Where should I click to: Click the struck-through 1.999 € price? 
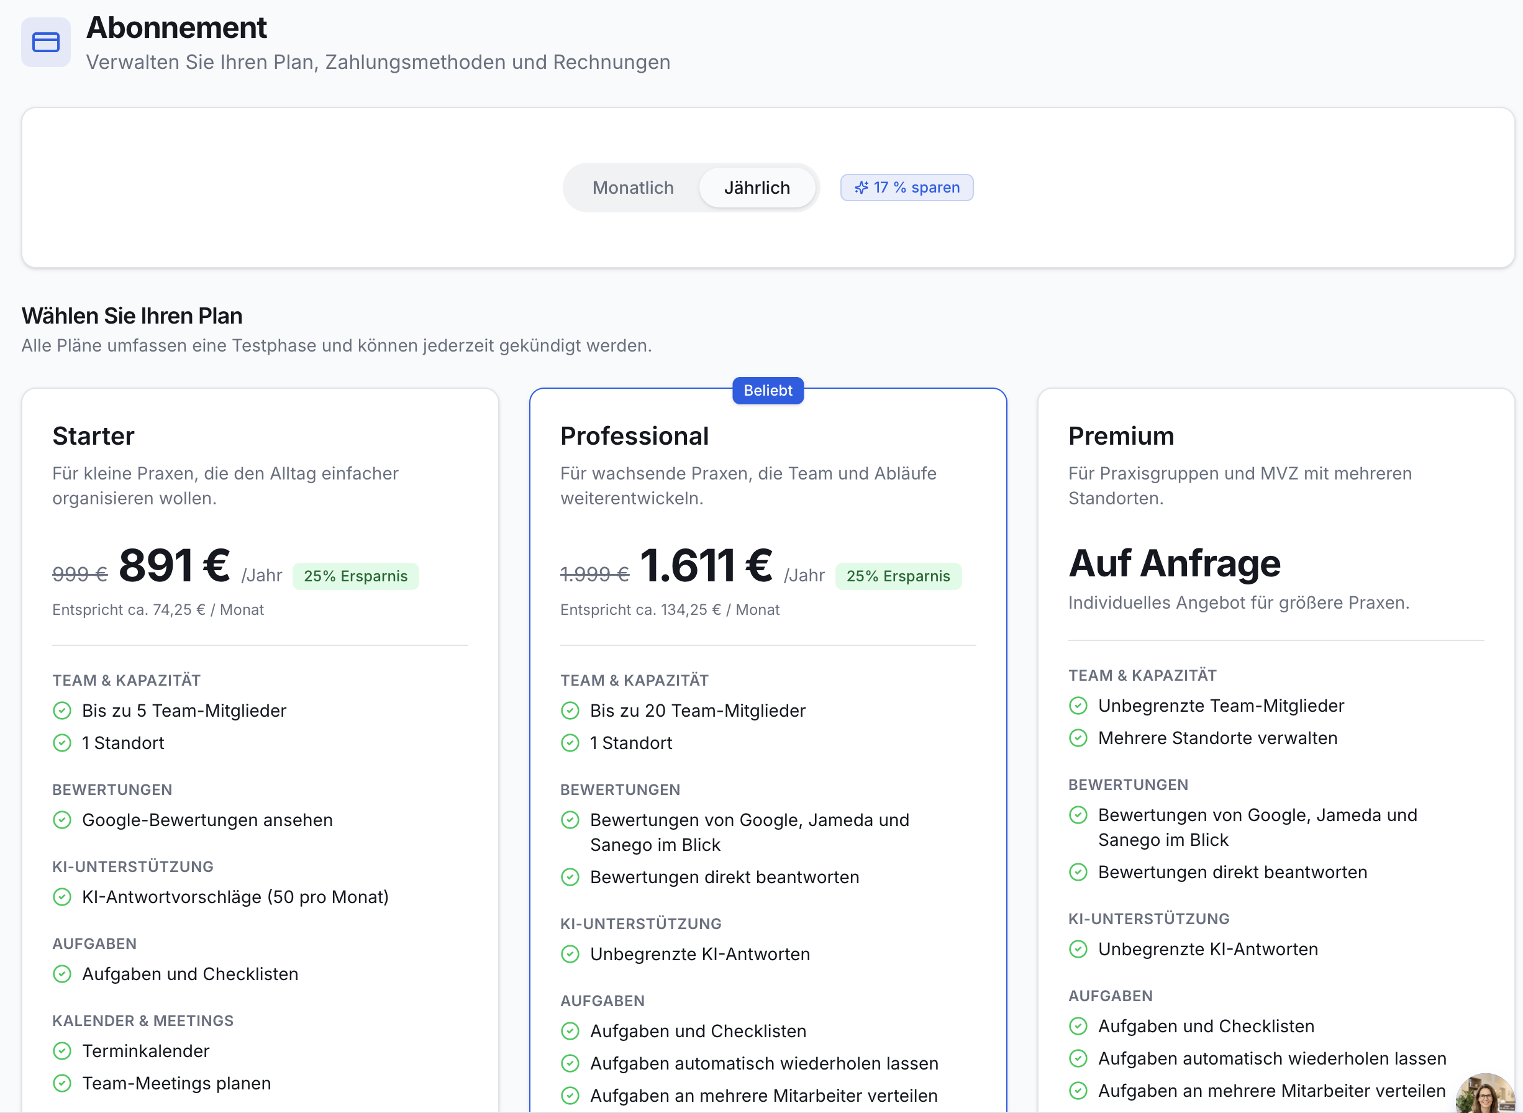click(594, 574)
